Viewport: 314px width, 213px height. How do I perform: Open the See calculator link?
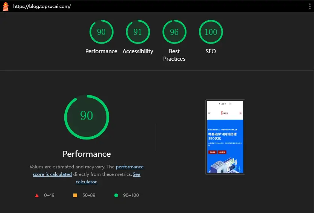tap(108, 178)
